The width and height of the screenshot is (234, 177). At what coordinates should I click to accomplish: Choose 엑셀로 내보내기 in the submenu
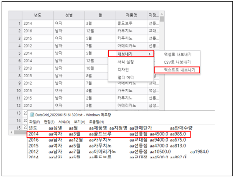pyautogui.click(x=177, y=54)
